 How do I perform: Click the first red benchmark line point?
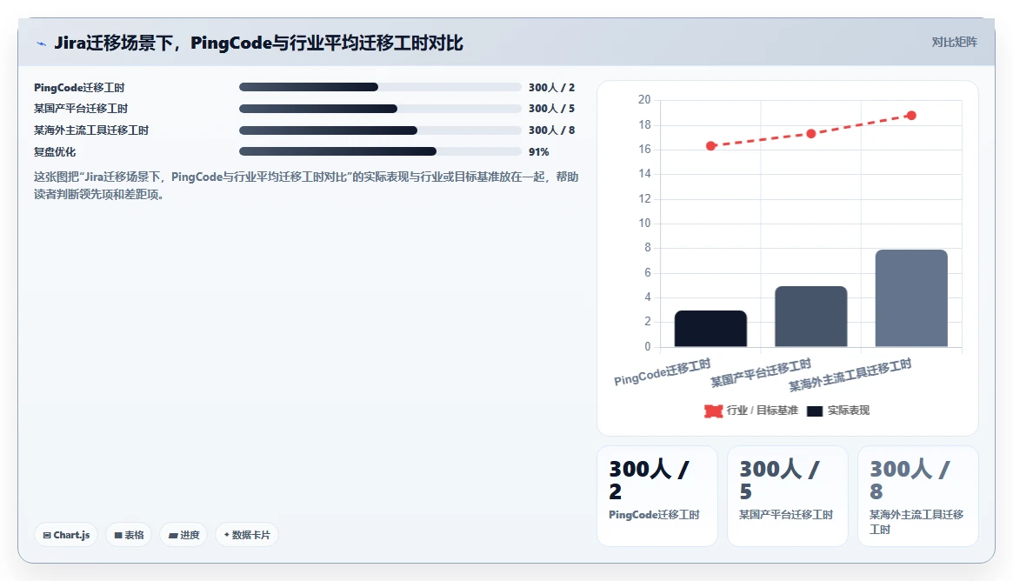pyautogui.click(x=710, y=146)
